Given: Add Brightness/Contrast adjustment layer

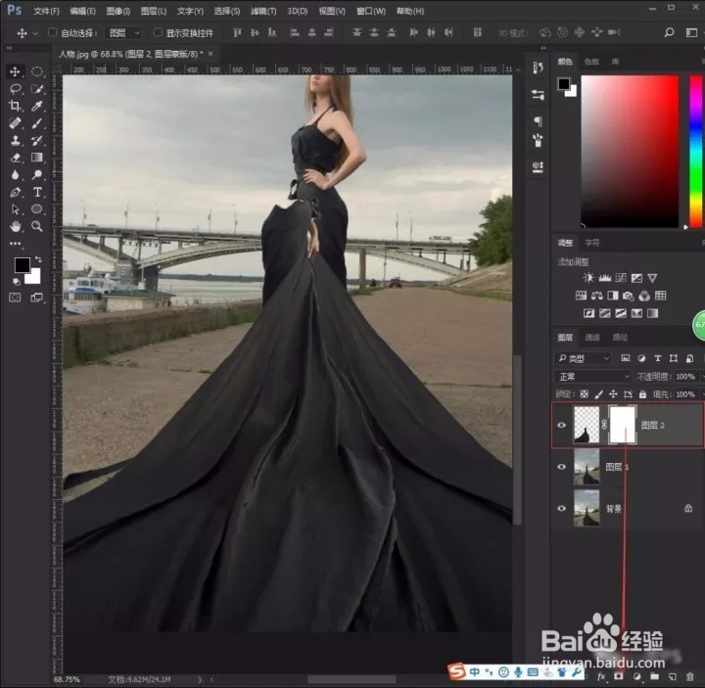Looking at the screenshot, I should point(588,278).
